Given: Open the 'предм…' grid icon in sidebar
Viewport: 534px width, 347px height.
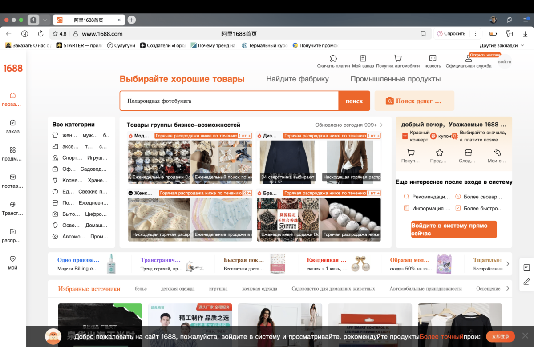Looking at the screenshot, I should click(x=12, y=150).
